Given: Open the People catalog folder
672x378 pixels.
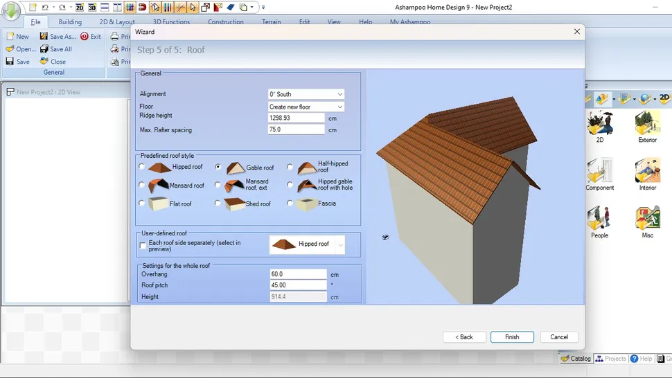Looking at the screenshot, I should [x=599, y=220].
